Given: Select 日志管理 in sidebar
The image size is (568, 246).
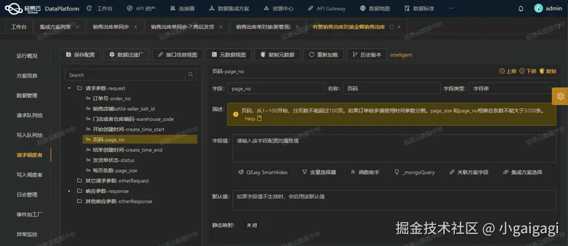Looking at the screenshot, I should point(27,194).
